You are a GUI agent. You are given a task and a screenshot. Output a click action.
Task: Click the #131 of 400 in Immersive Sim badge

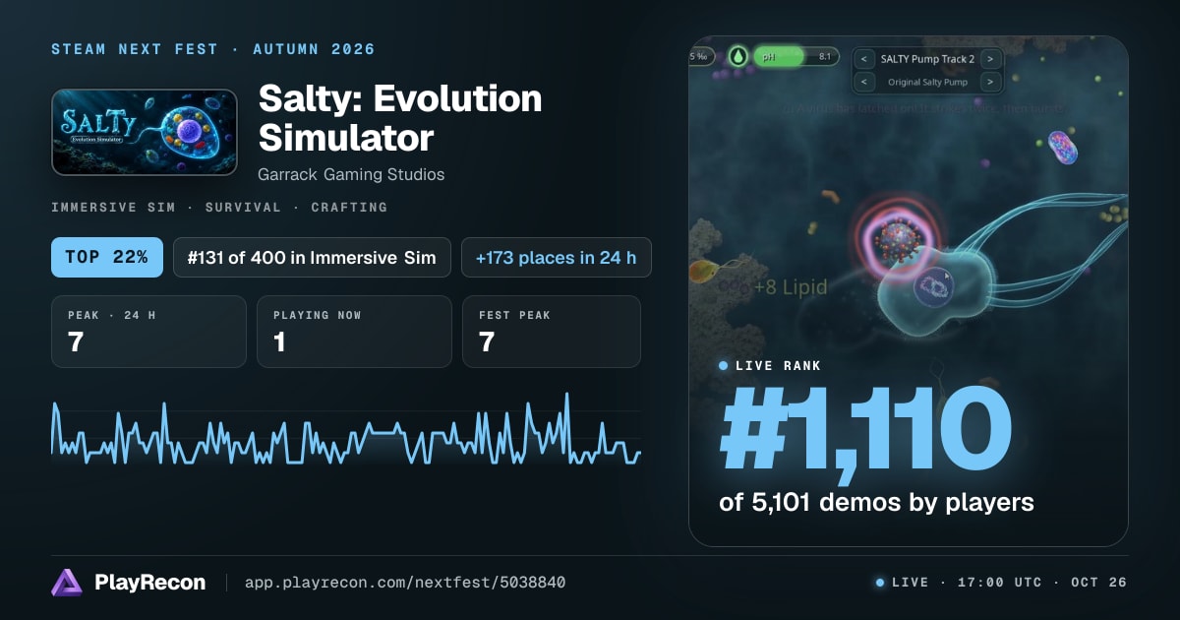click(x=312, y=258)
